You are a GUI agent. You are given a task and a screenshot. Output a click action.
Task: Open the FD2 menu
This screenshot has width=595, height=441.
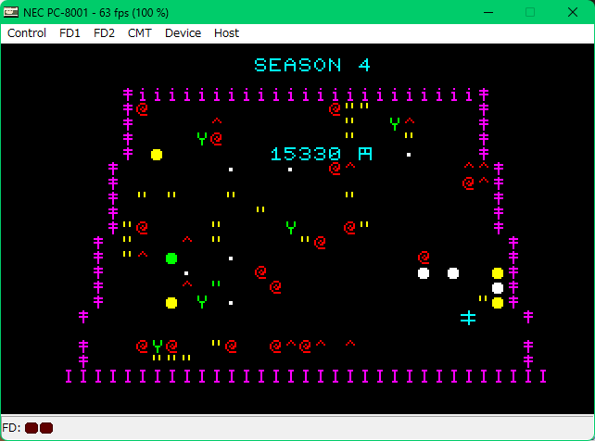104,33
